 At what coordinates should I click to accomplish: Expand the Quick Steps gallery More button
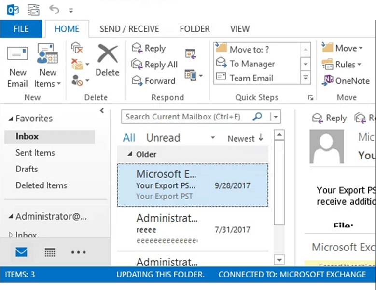click(306, 78)
